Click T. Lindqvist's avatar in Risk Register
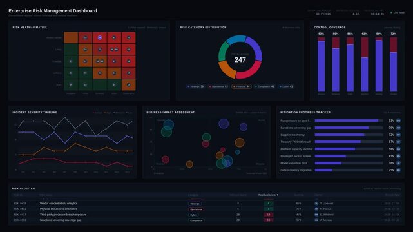This screenshot has height=232, width=413. pyautogui.click(x=316, y=203)
